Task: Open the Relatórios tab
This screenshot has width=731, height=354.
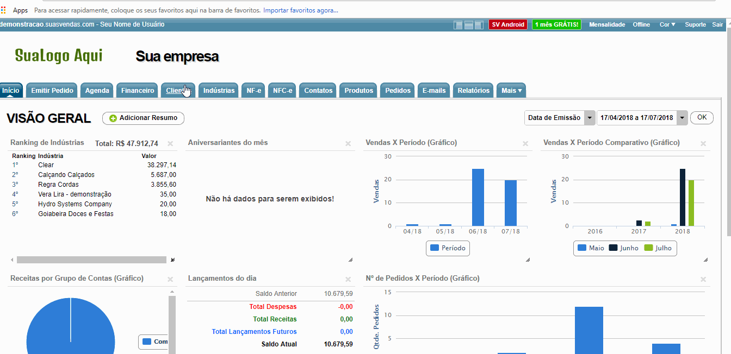Action: coord(474,91)
